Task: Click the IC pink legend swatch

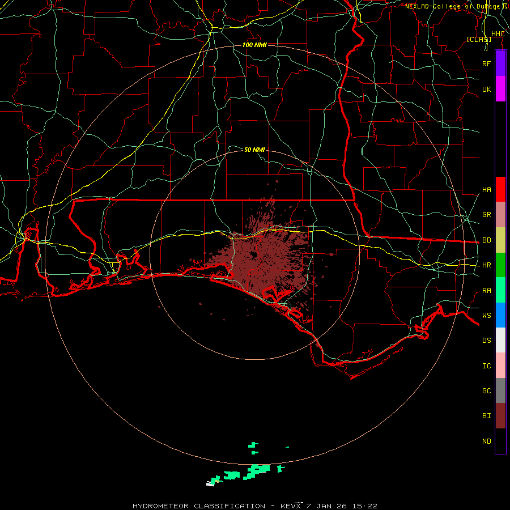Action: (500, 365)
